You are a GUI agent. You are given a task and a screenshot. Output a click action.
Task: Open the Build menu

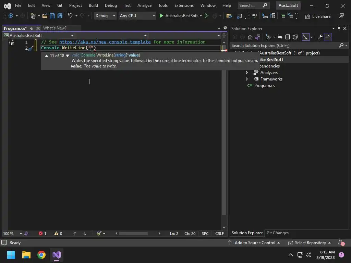(x=93, y=5)
